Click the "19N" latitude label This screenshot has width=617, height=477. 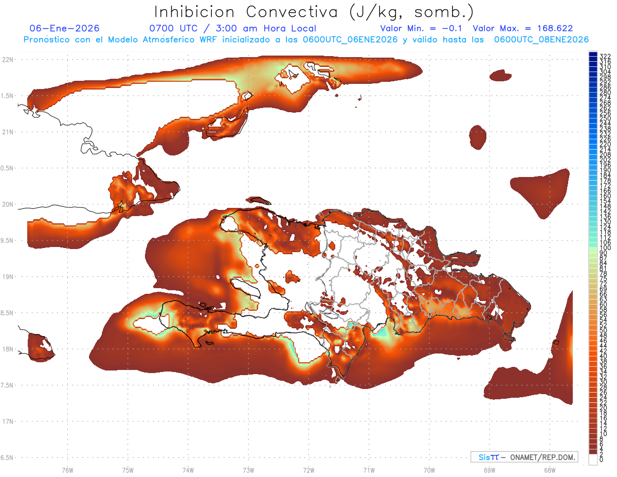(8, 276)
